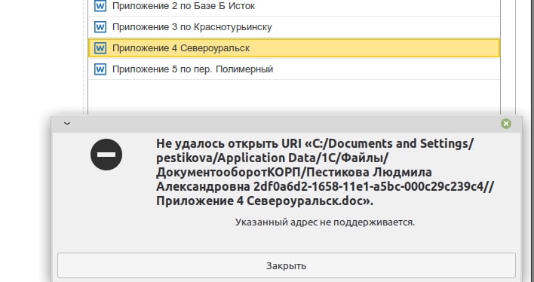Click the dialog's gray title bar

pos(286,124)
